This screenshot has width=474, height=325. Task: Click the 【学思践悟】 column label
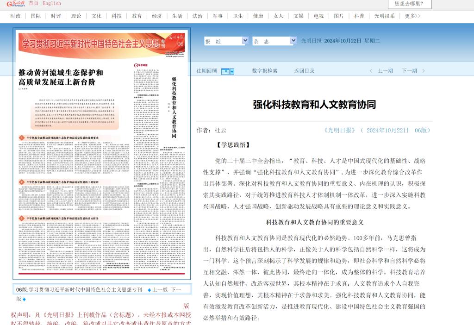click(233, 145)
